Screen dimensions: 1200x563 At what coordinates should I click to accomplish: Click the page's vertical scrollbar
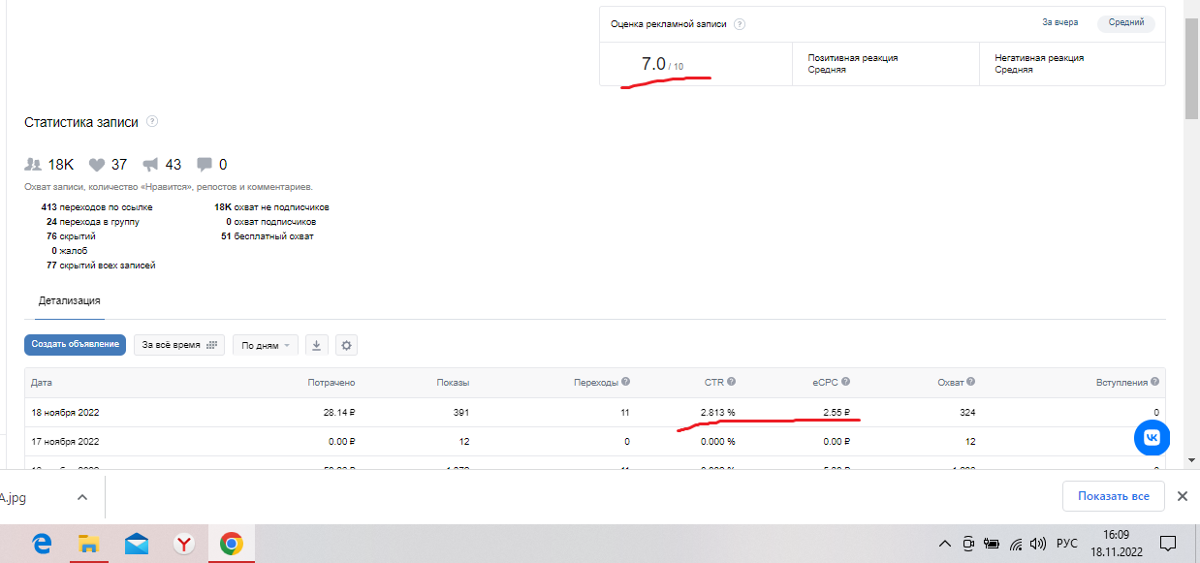click(x=1192, y=68)
